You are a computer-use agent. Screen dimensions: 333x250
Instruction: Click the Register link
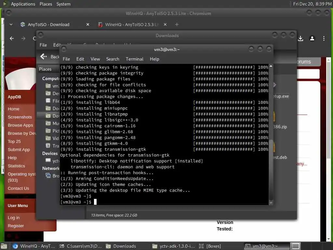(x=16, y=226)
